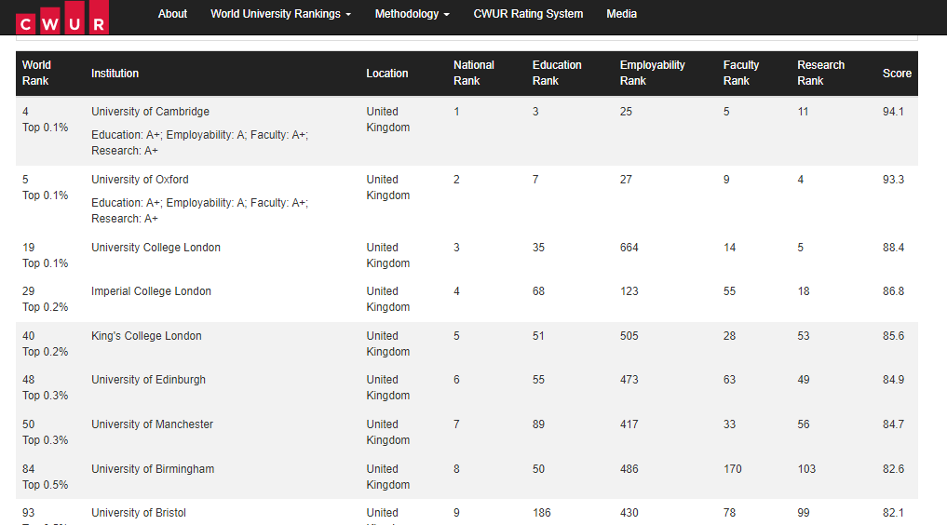Click the Employability Rank column header
Image resolution: width=947 pixels, height=525 pixels.
point(652,73)
